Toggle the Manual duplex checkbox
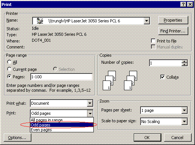 153,47
